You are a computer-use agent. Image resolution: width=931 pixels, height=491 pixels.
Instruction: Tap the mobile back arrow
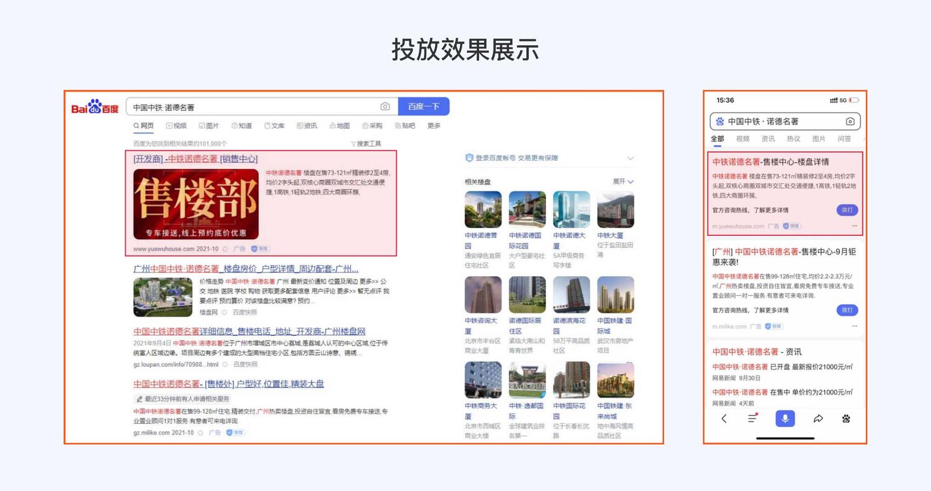[724, 418]
